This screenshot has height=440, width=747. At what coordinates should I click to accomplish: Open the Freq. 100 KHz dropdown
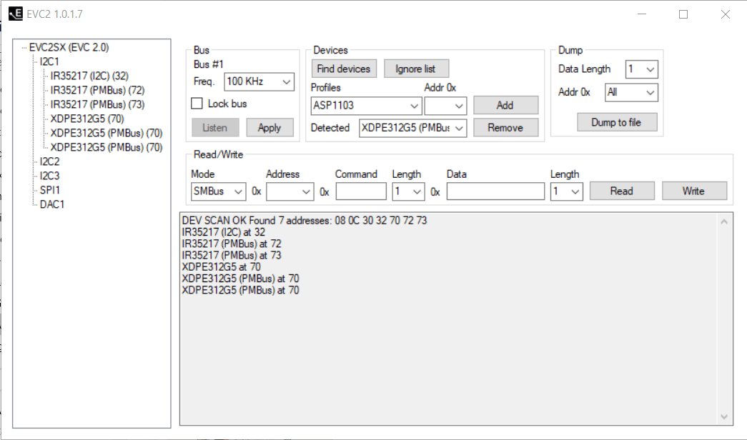pyautogui.click(x=259, y=81)
